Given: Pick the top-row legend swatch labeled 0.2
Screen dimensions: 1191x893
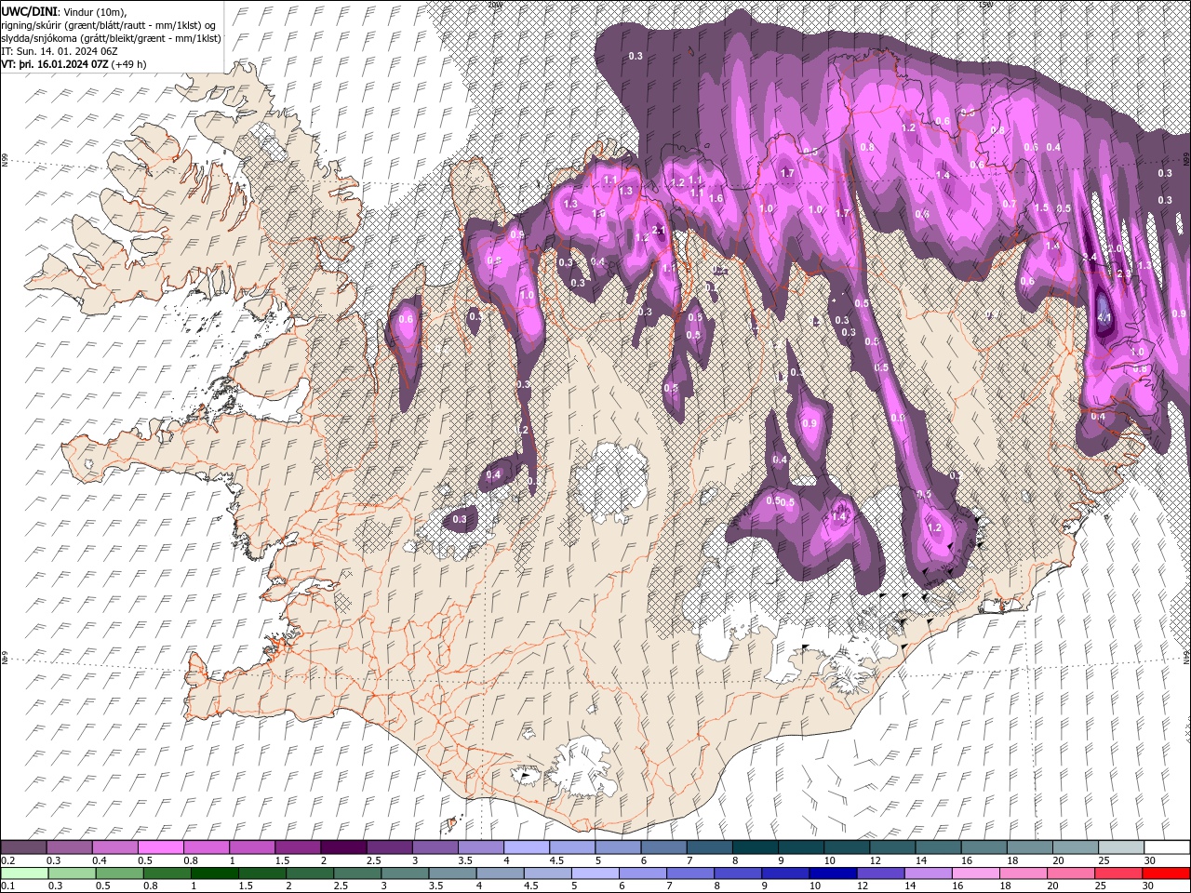Looking at the screenshot, I should [23, 847].
